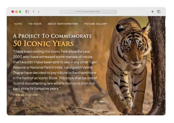Image resolution: width=174 pixels, height=123 pixels.
Task: Click the search or enter website field
Action: [88, 12]
